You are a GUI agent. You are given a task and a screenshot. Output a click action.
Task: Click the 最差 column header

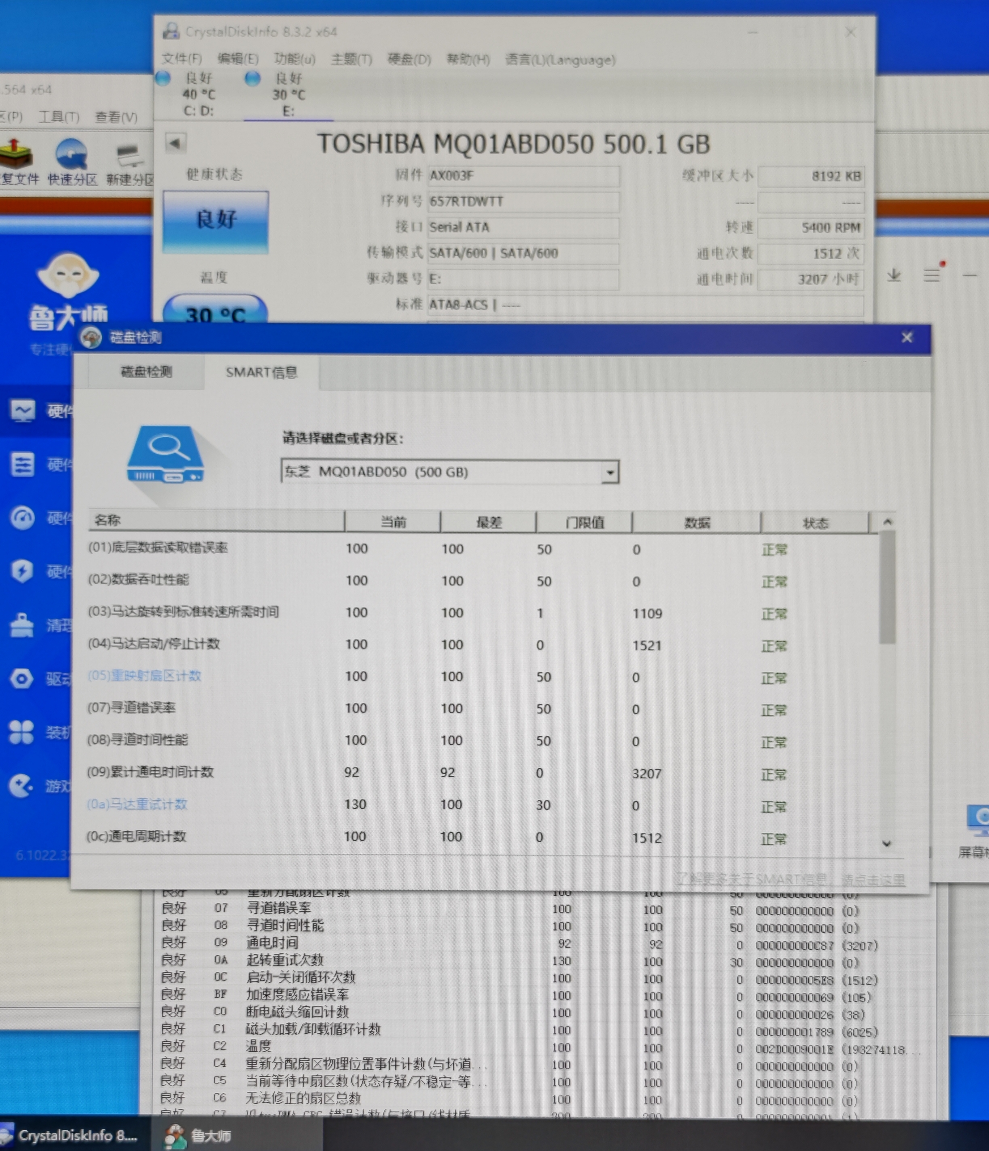click(x=488, y=522)
